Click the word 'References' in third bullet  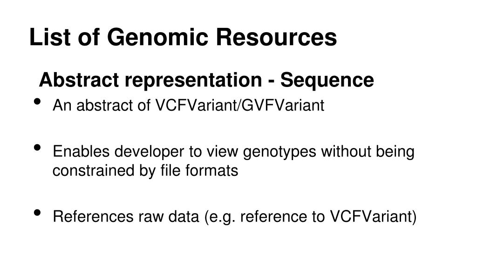[93, 217]
